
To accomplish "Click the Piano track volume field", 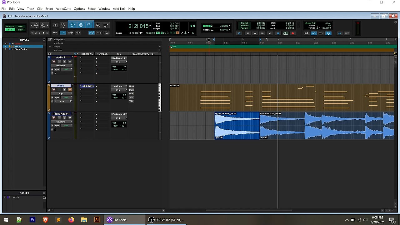I will pyautogui.click(x=119, y=95).
